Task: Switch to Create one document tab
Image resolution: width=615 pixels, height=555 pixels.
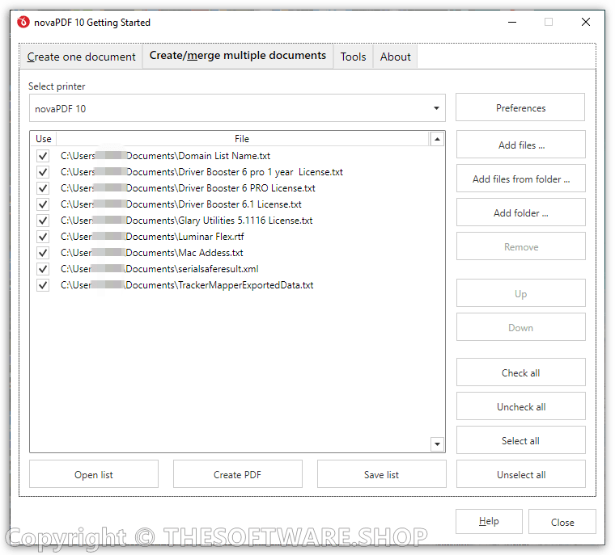Action: pyautogui.click(x=81, y=57)
